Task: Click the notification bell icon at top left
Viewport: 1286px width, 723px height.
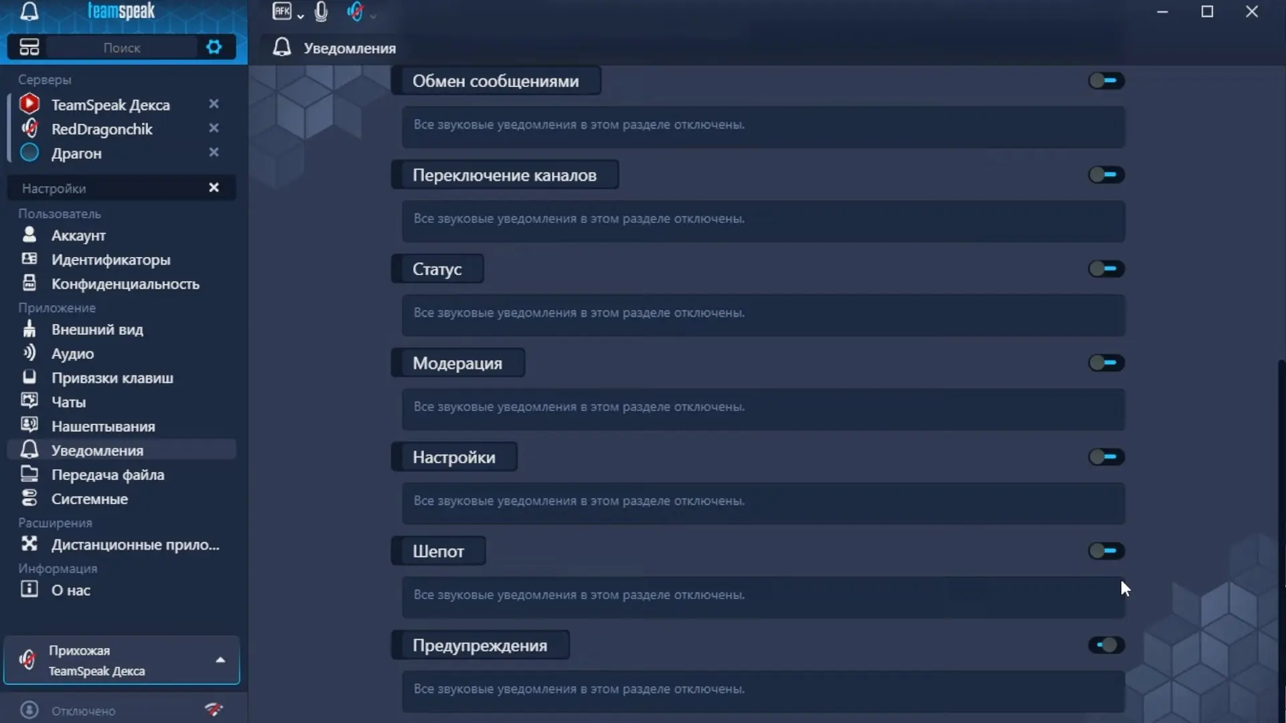Action: coord(29,11)
